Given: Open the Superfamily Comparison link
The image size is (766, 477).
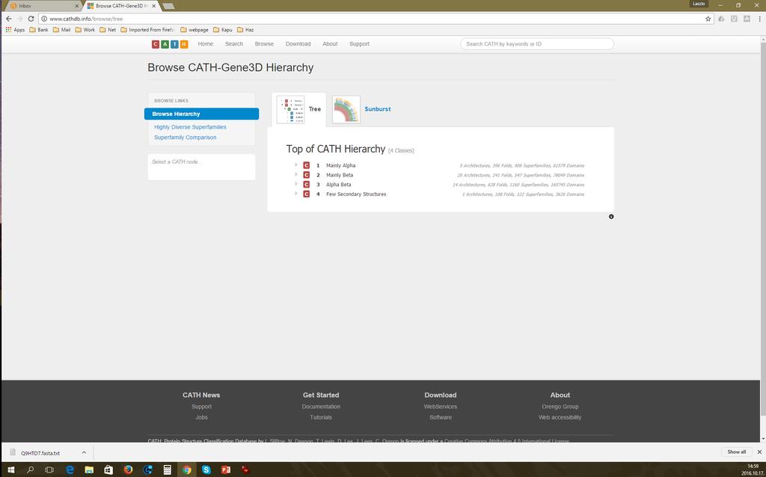Looking at the screenshot, I should click(x=186, y=137).
